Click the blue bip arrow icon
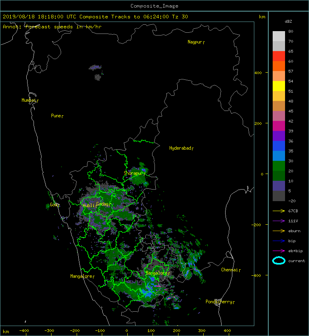Viewport: 309px width, 336px height. coord(279,241)
